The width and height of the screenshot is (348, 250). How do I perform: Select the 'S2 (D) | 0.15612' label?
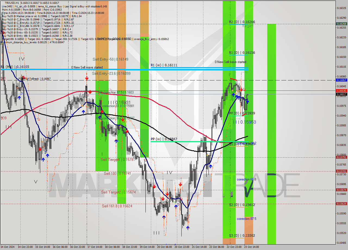(x=242, y=205)
